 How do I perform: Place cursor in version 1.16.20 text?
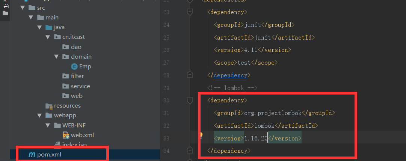click(x=256, y=138)
